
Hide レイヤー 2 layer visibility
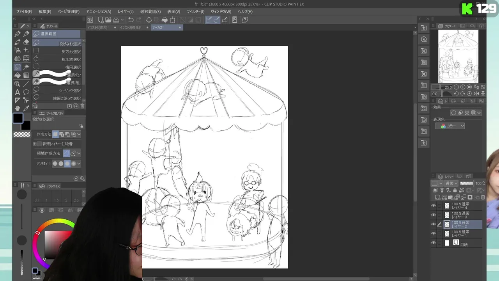[x=434, y=224]
